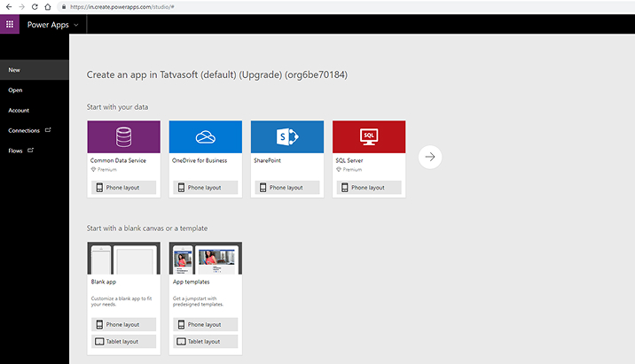Screen dimensions: 635x364
Task: Click the OneDrive for Business card title
Action: 200,160
